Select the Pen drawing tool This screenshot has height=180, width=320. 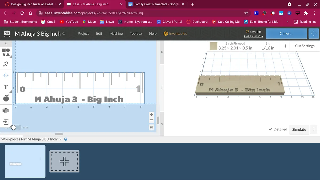tap(6, 64)
